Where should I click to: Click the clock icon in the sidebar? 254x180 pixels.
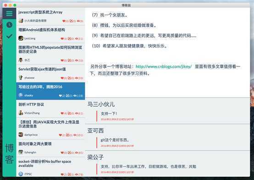9,25
